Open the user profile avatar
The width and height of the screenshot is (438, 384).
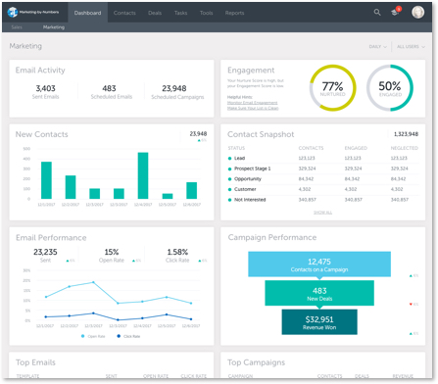coord(417,13)
